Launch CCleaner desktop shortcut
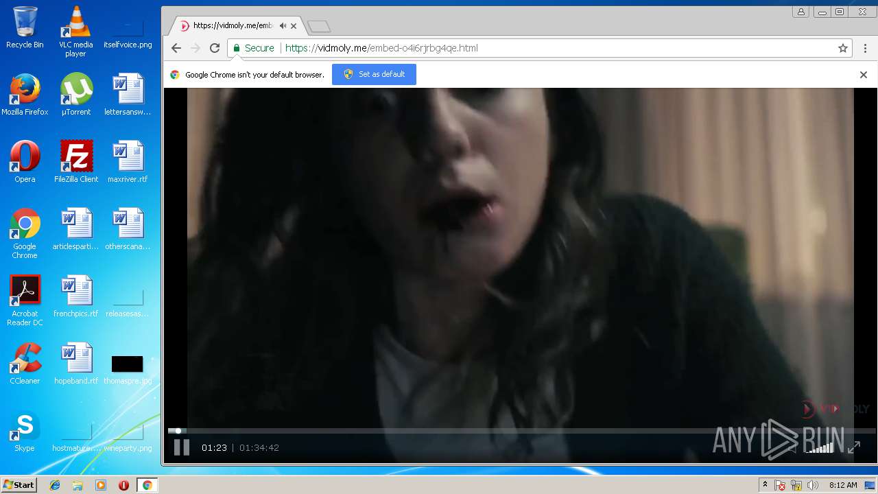The height and width of the screenshot is (494, 878). [25, 363]
